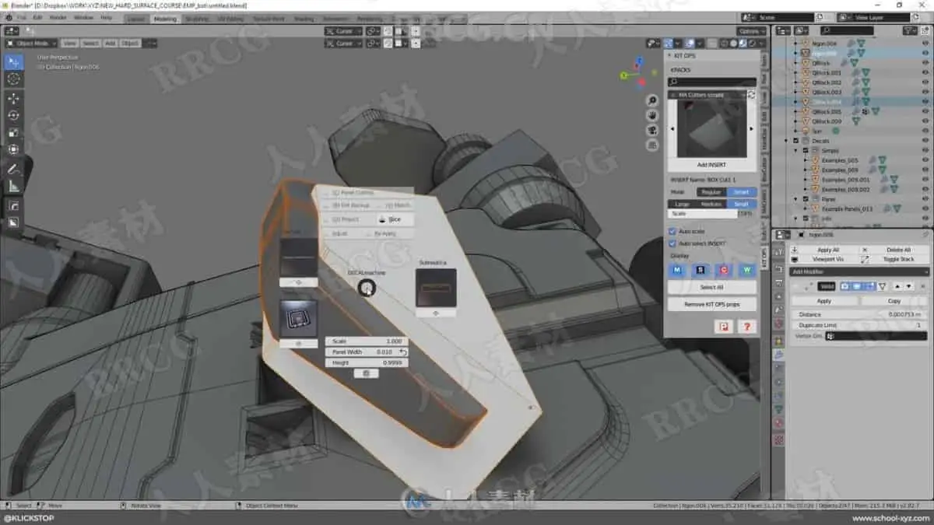Screen dimensions: 934x525
Task: Pick the Cursor tool below Select Box
Action: 14,79
